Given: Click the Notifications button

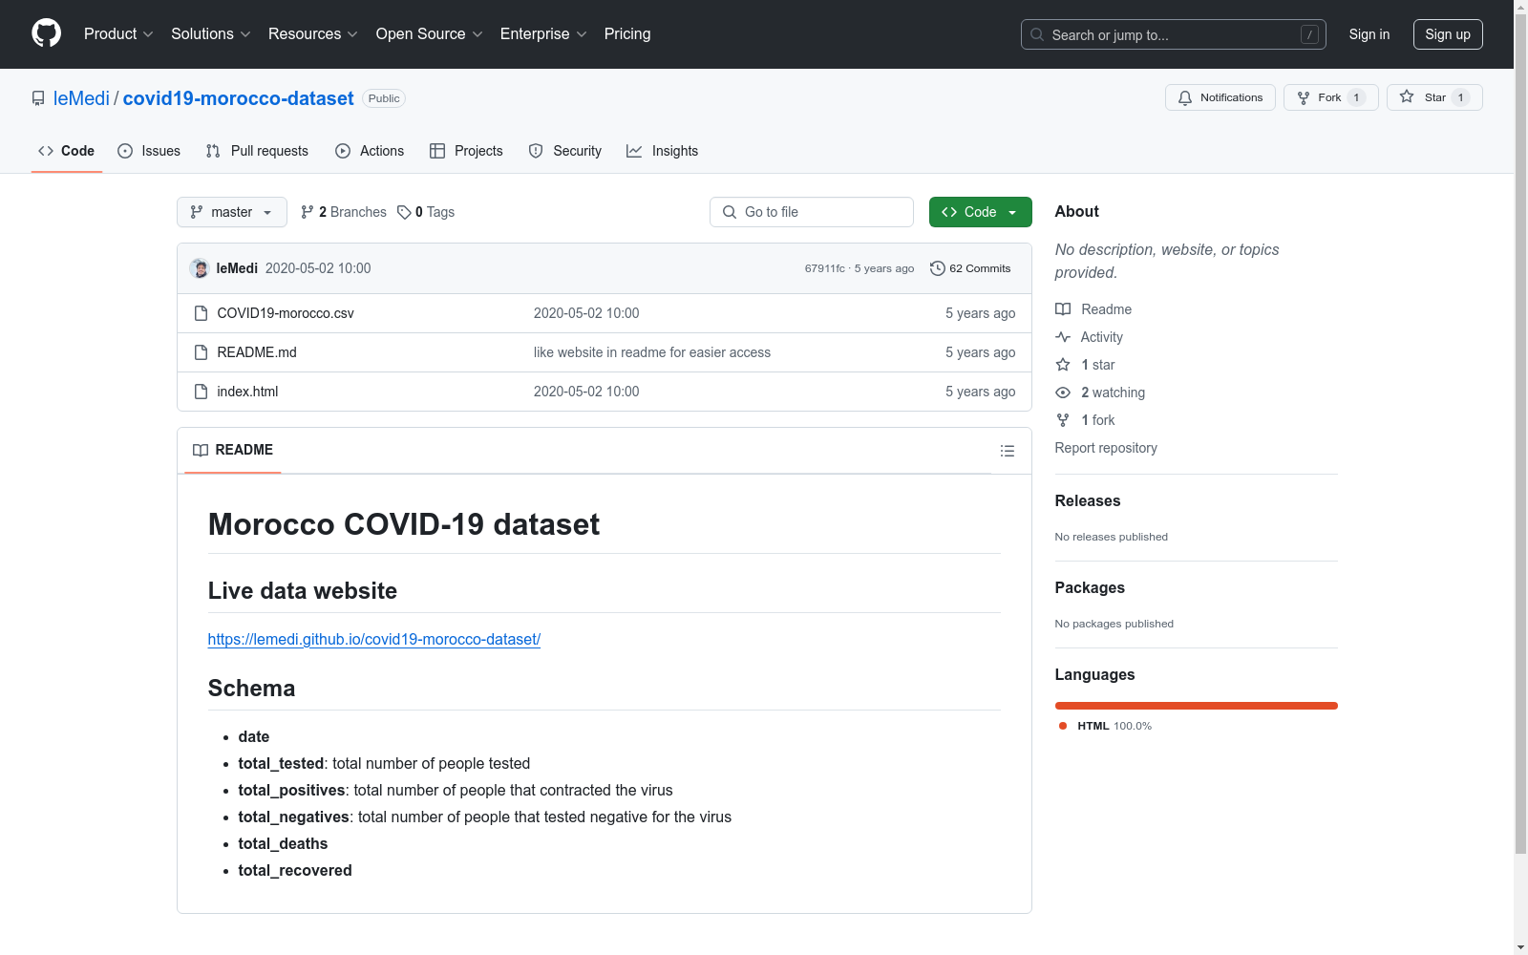Looking at the screenshot, I should click(1220, 97).
